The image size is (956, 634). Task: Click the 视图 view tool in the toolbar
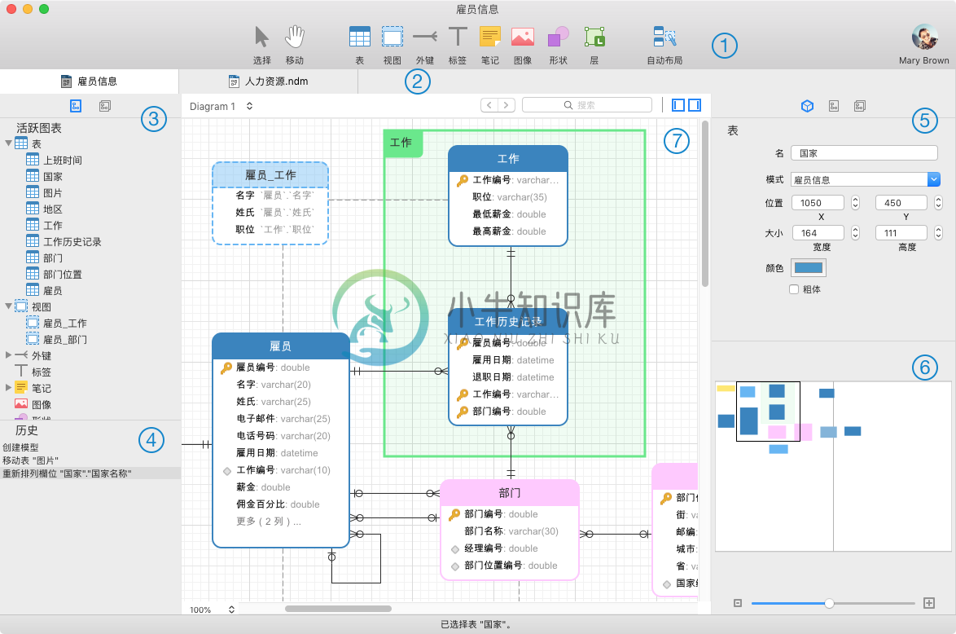[392, 37]
